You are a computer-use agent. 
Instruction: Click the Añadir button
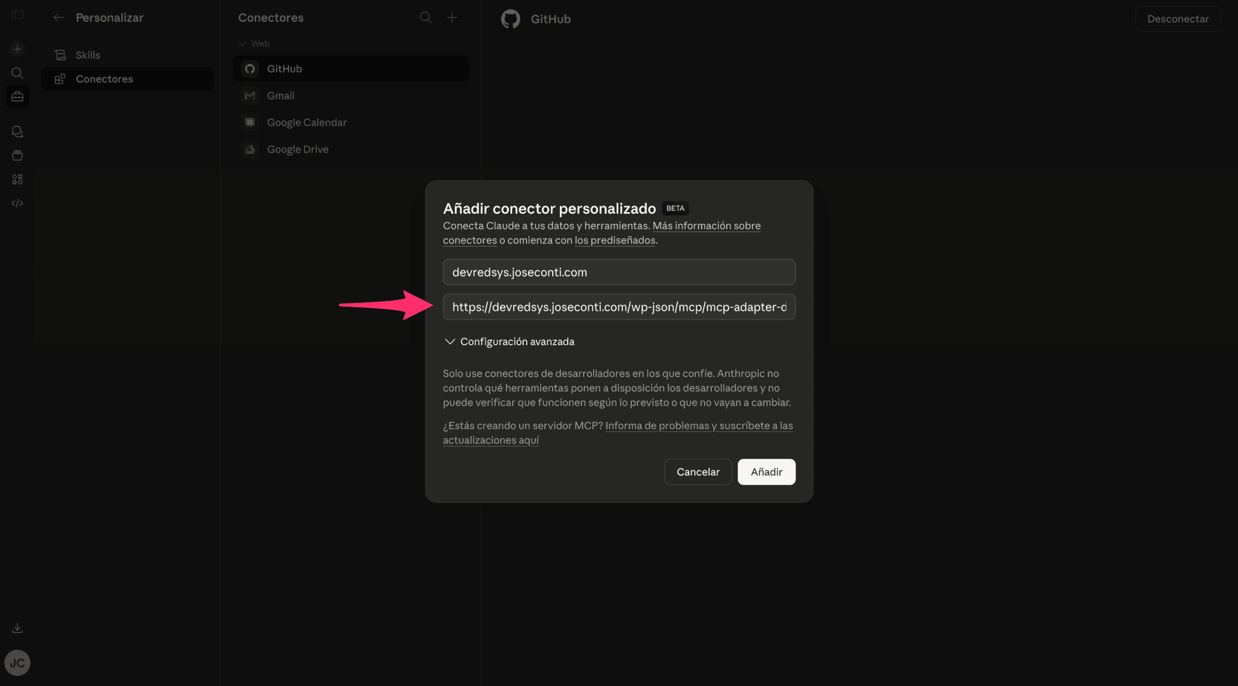[766, 472]
